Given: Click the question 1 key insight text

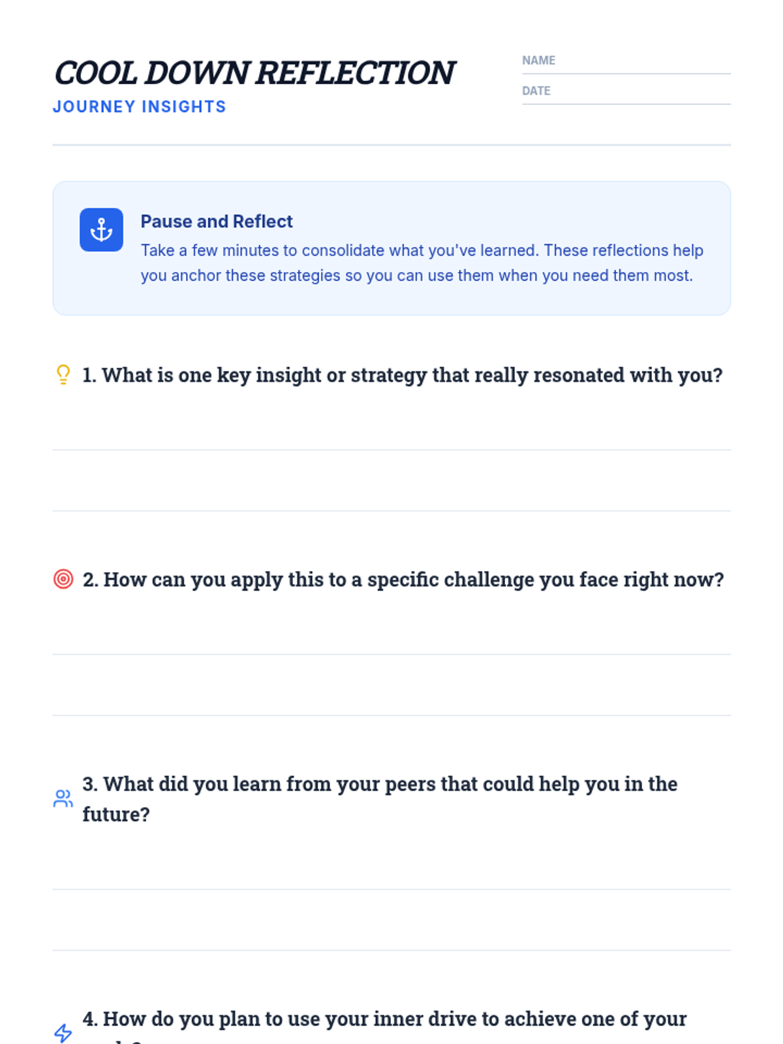Looking at the screenshot, I should pos(402,375).
